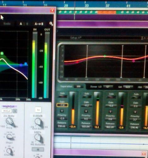148x158 pixels.
Task: Click the Redo button
Action: point(7,24)
